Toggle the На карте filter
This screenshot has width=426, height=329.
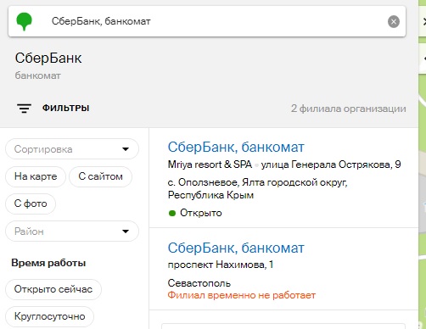[36, 176]
